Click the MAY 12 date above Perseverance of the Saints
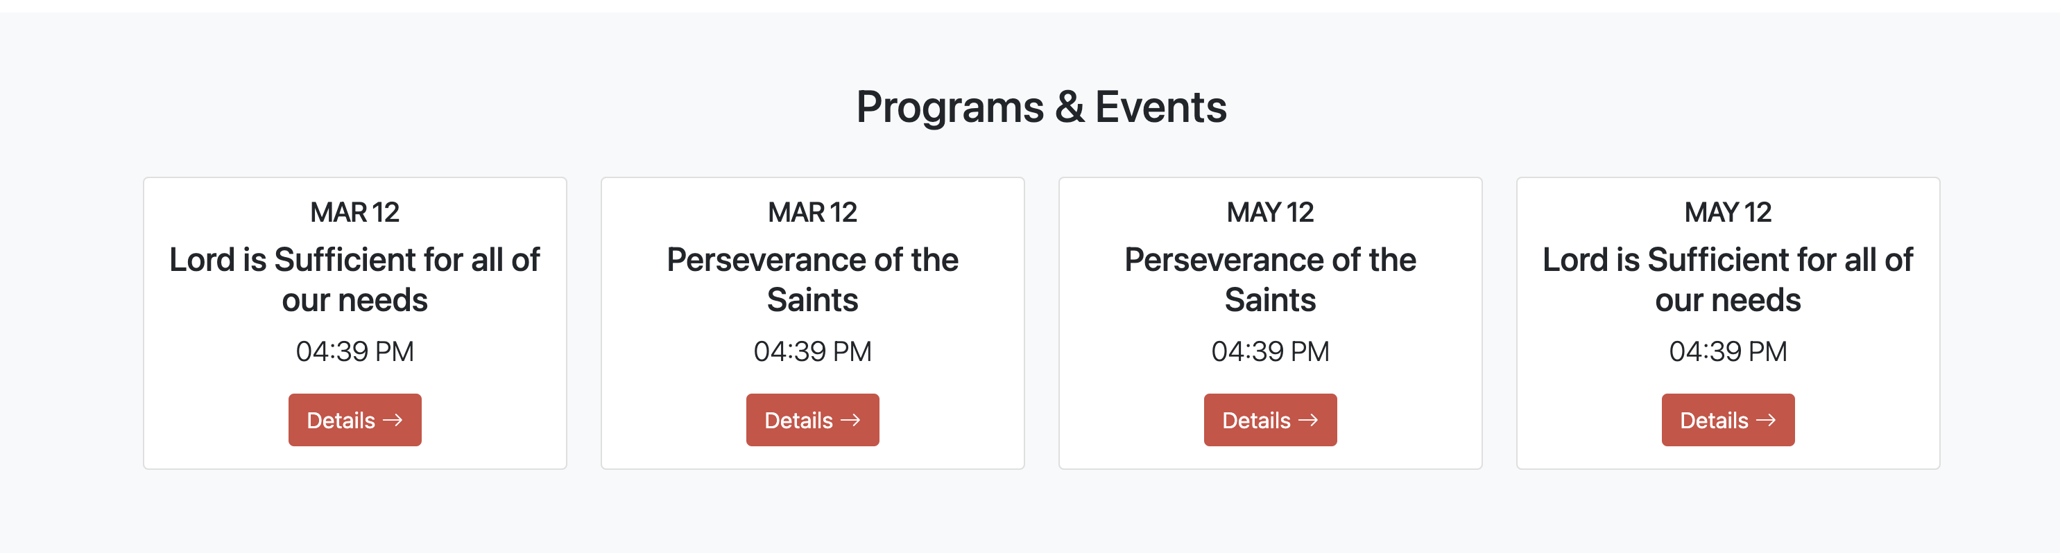Image resolution: width=2060 pixels, height=553 pixels. [1270, 212]
